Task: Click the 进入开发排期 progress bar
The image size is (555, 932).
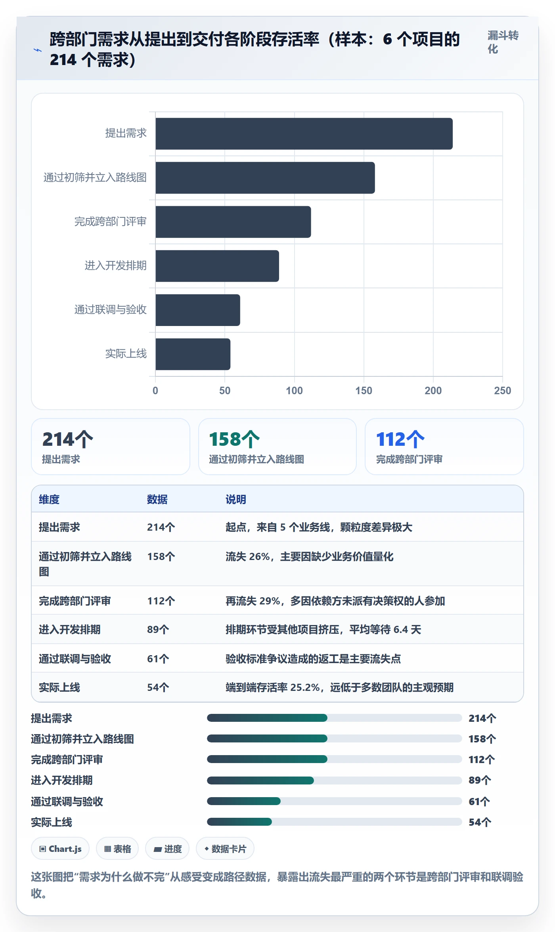Action: tap(335, 781)
